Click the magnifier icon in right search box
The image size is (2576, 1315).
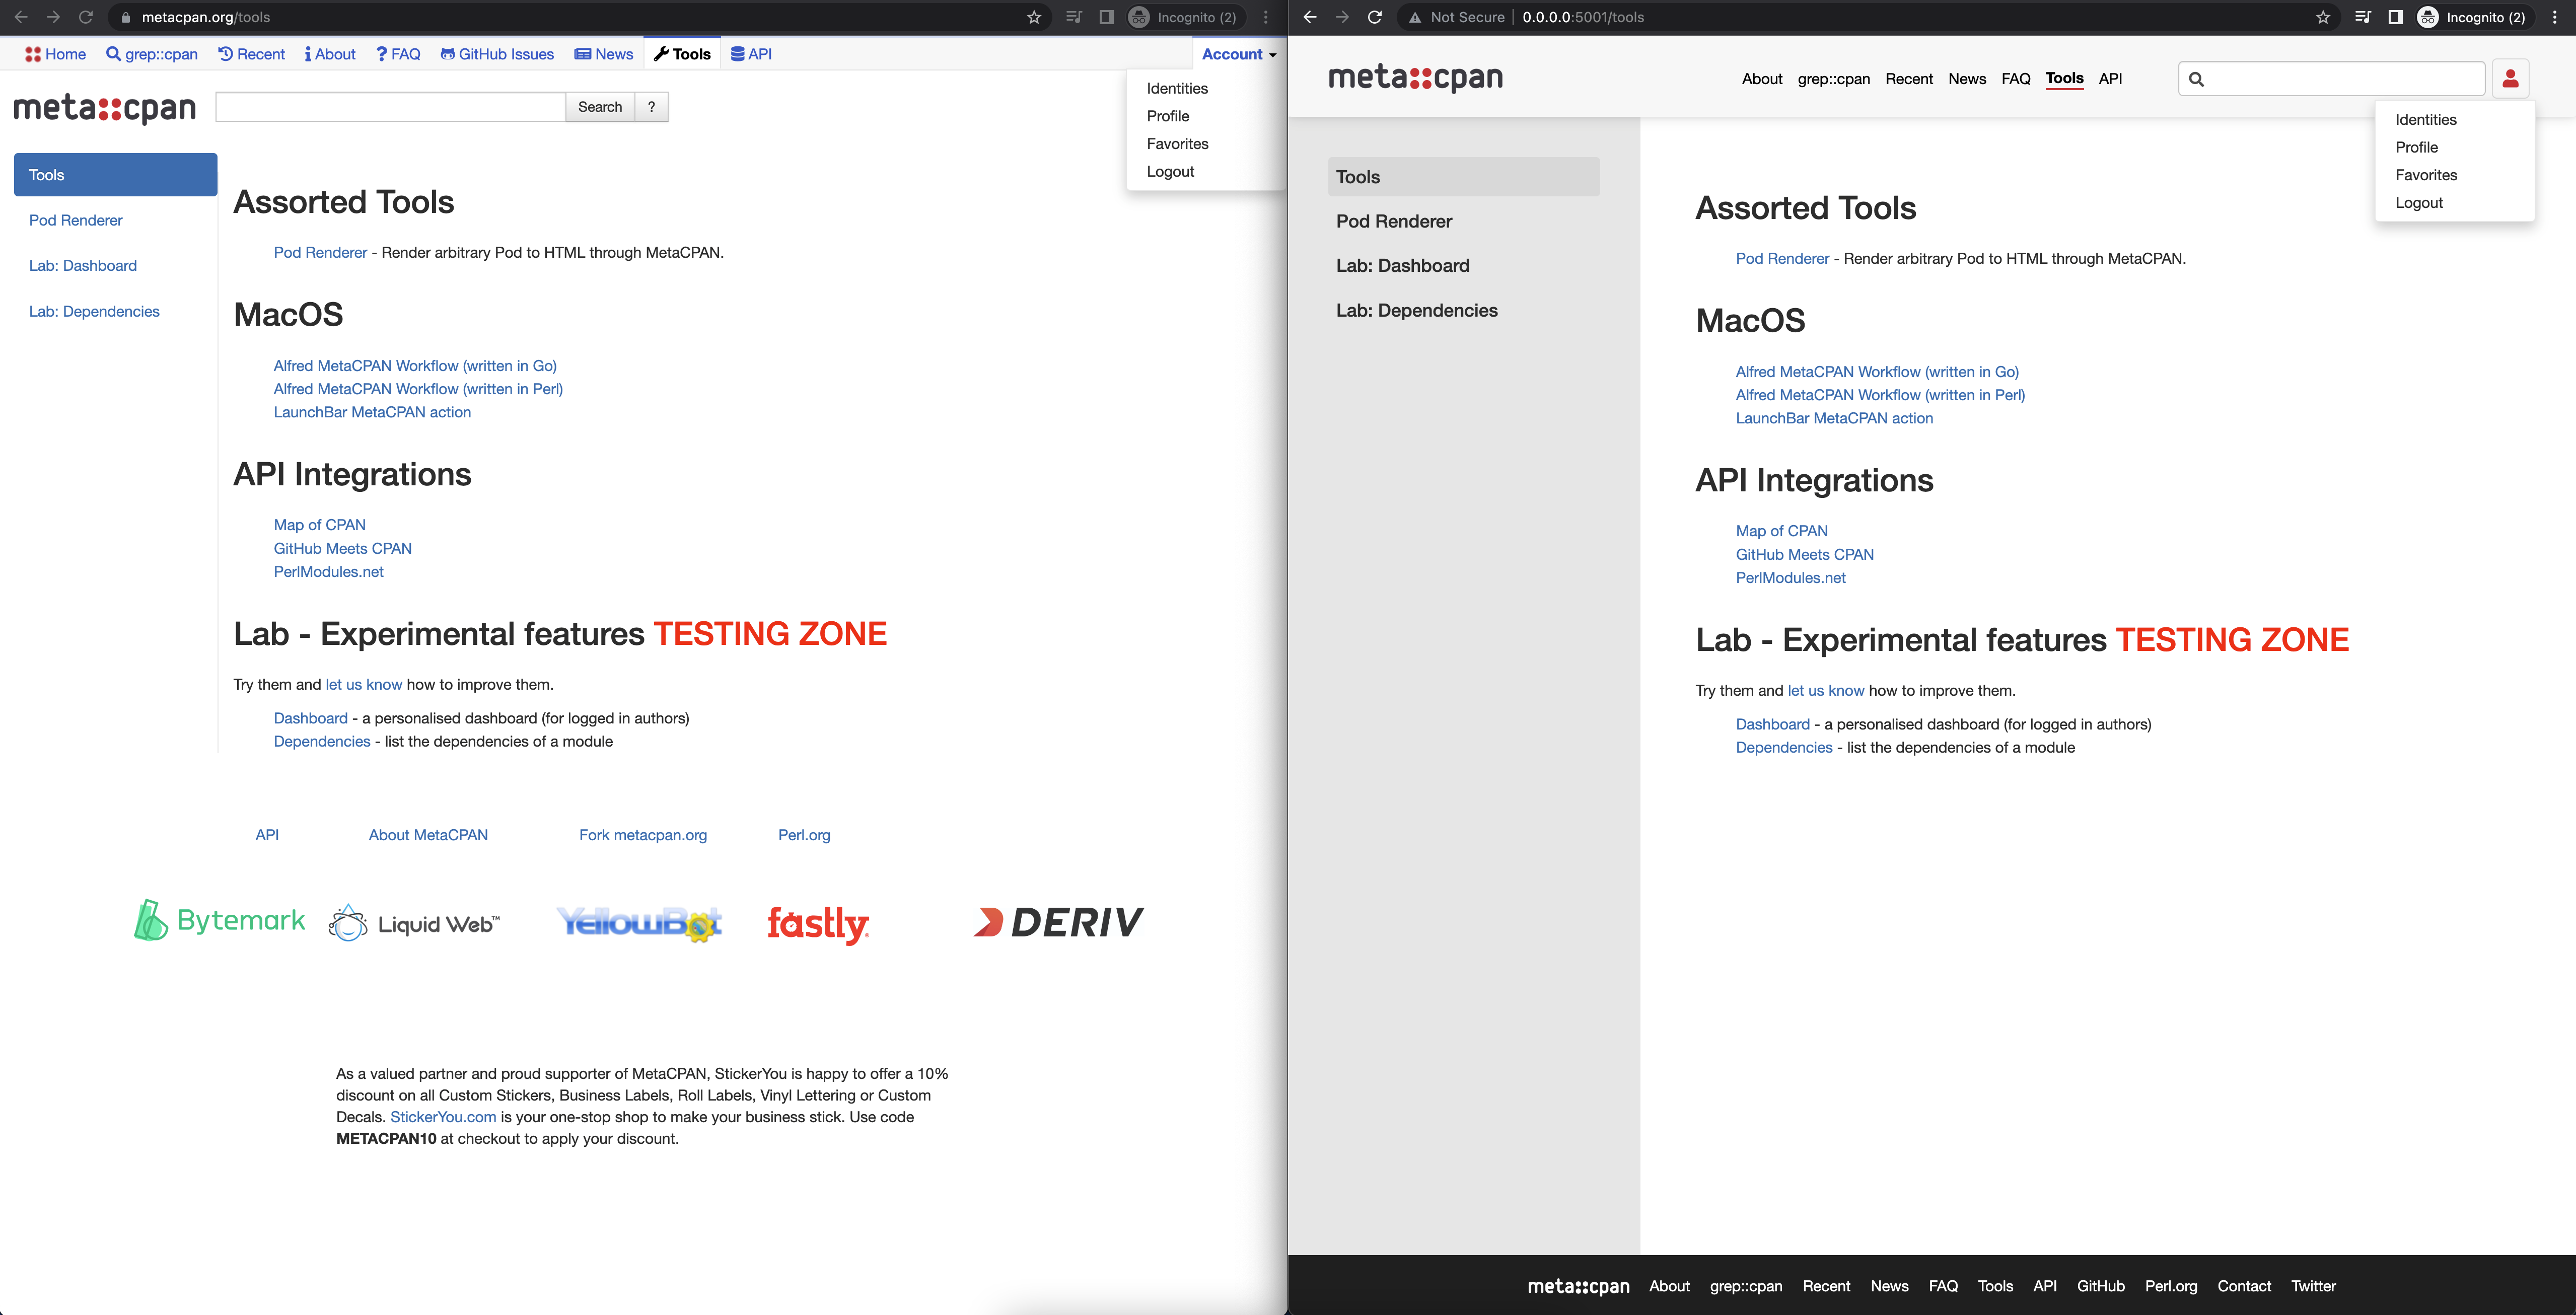point(2197,79)
